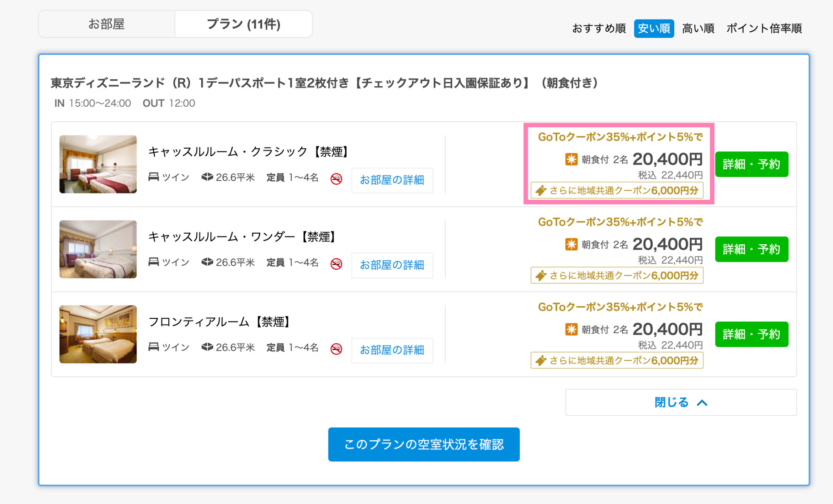Click 地域共通クーポン6,000円分 badge for キャッスルルーム・ワンダー
This screenshot has height=504, width=833.
click(617, 276)
